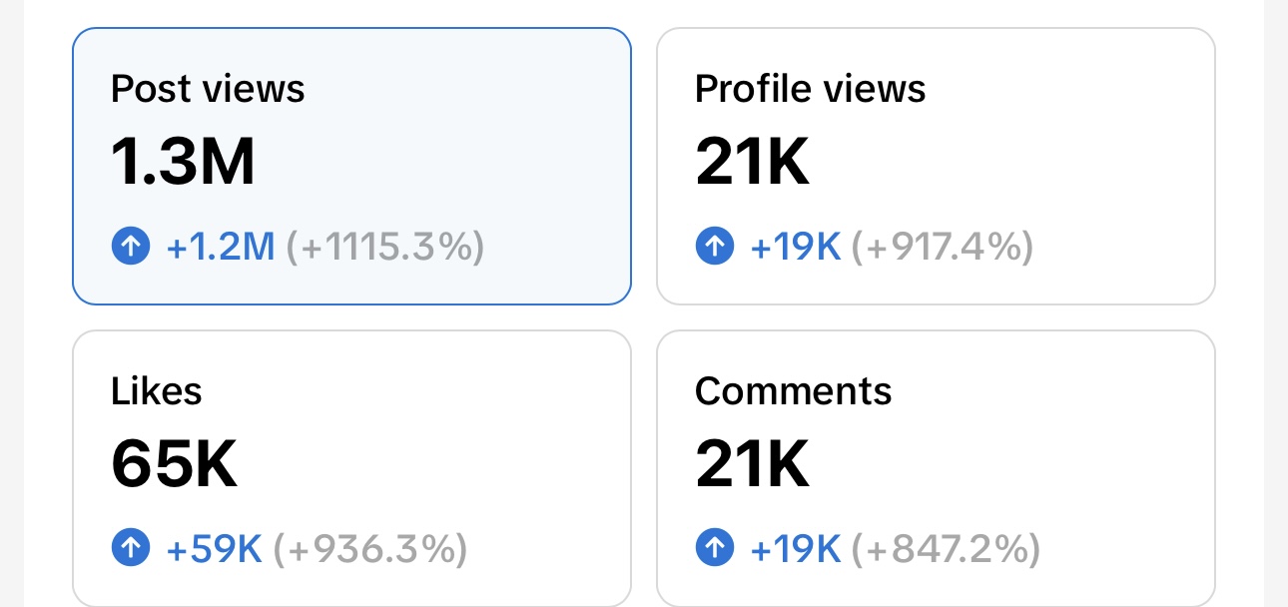The width and height of the screenshot is (1288, 607).
Task: Switch to the Profile views metric card
Action: click(935, 166)
